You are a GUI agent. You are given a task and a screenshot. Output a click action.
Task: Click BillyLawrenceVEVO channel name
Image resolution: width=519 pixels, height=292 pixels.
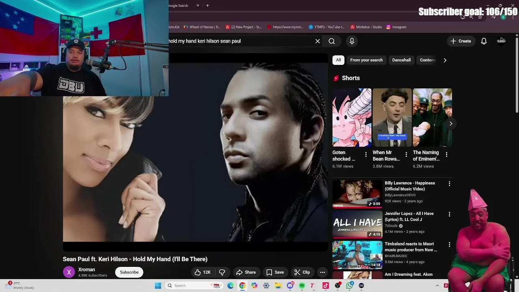pos(400,195)
